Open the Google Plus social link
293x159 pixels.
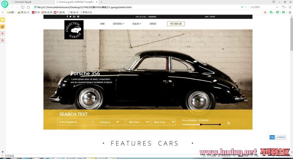pos(74,16)
